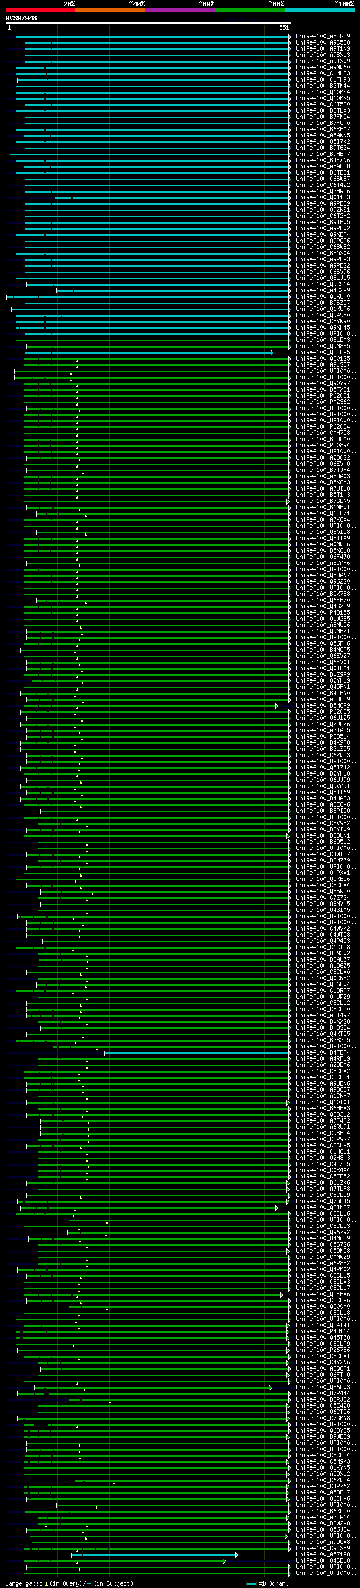Select the UniRef100_A7KCX4 entry
This screenshot has width=360, height=1588.
pos(323,520)
